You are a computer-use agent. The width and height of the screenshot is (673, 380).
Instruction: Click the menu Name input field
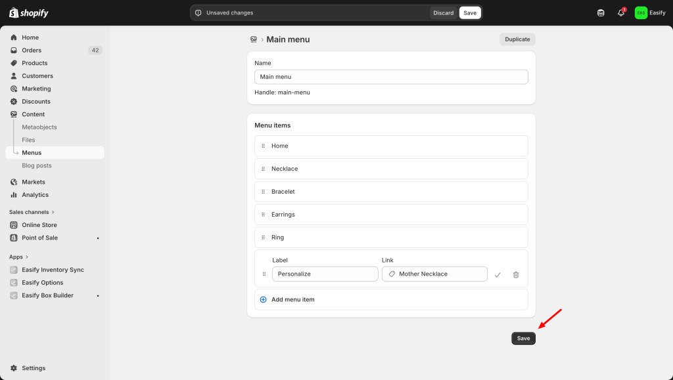click(x=391, y=77)
